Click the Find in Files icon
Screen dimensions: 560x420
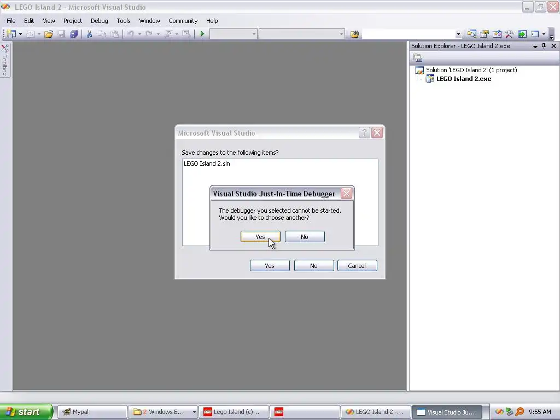coord(354,34)
